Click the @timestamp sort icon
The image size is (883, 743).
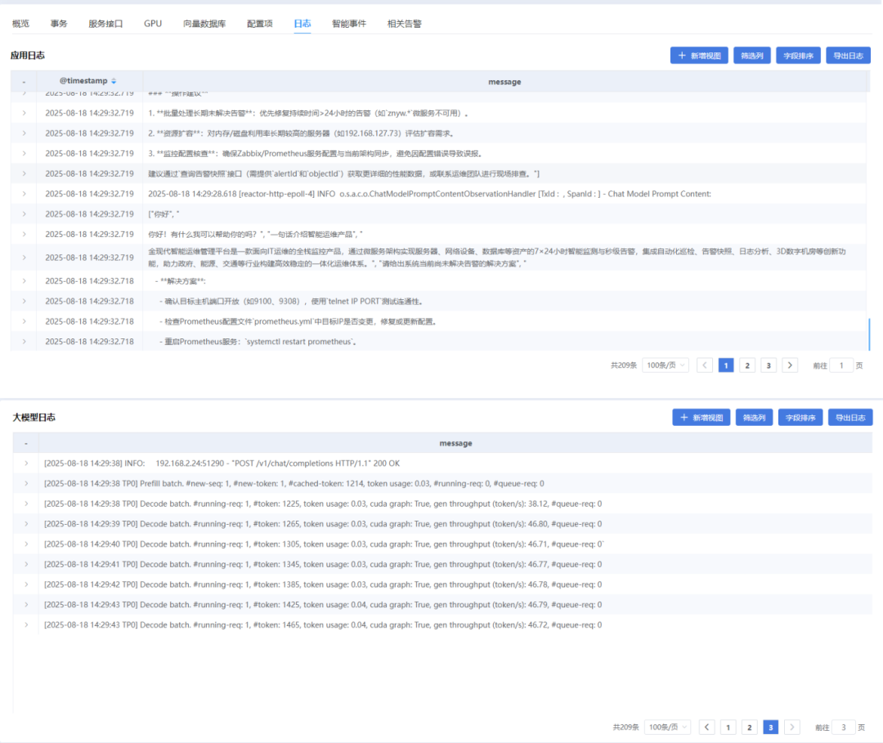(114, 81)
